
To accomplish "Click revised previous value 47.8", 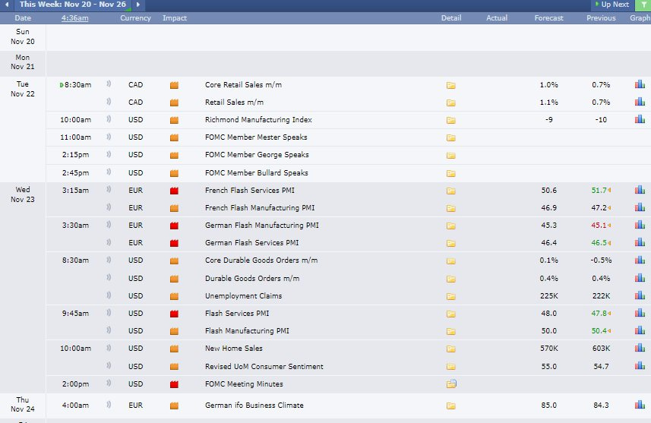I will tap(599, 313).
